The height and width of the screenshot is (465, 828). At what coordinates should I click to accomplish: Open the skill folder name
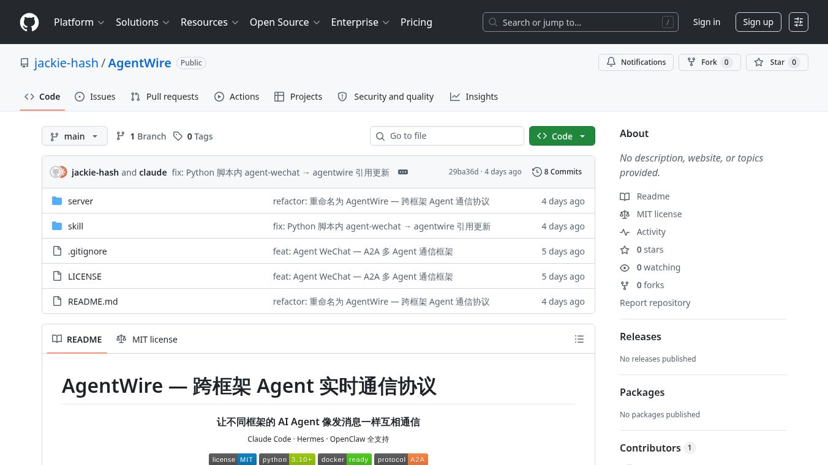point(75,226)
